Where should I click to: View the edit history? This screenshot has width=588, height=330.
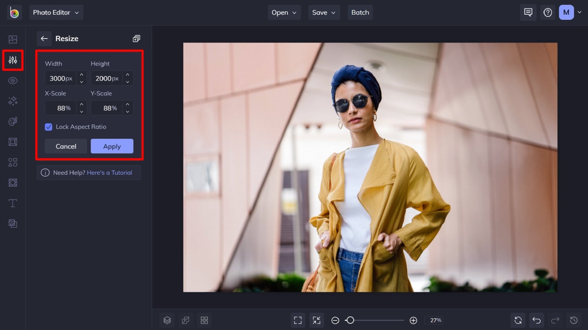(574, 320)
